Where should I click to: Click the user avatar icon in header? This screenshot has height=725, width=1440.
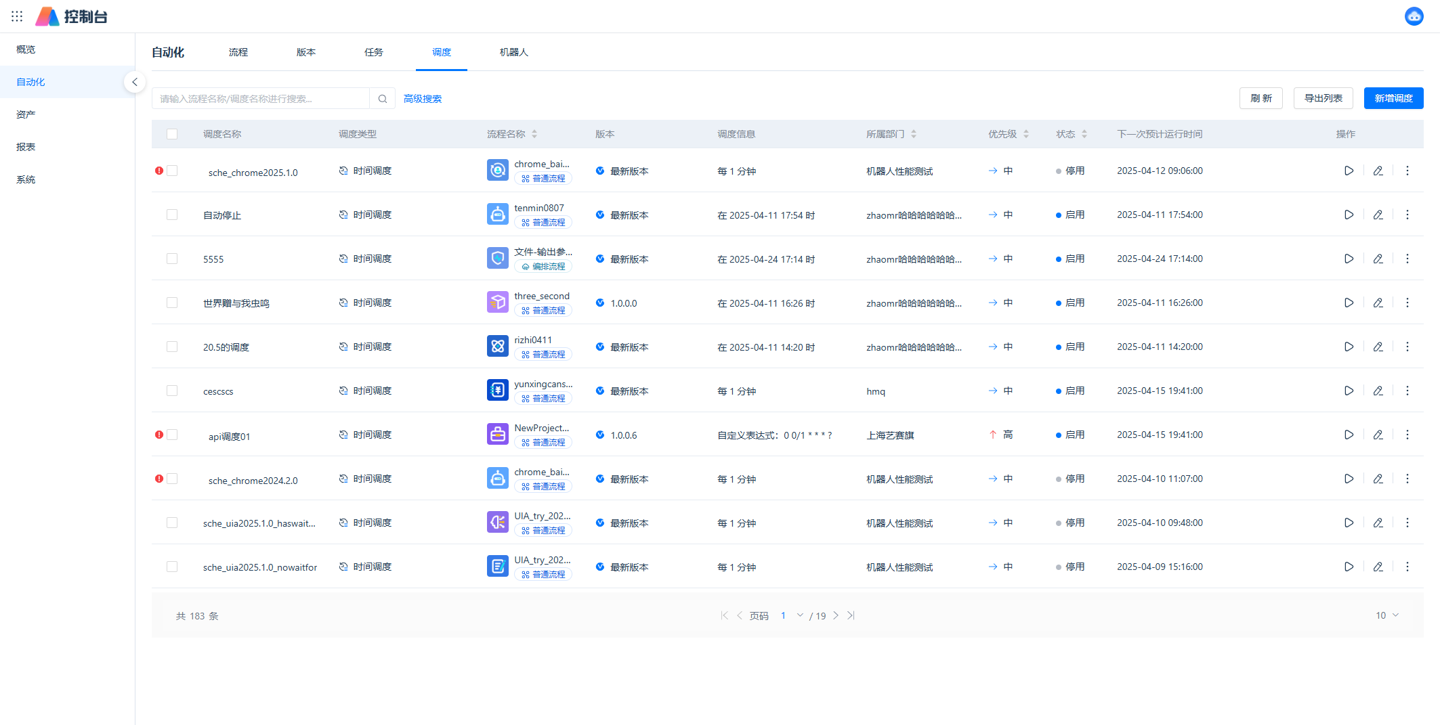tap(1414, 16)
